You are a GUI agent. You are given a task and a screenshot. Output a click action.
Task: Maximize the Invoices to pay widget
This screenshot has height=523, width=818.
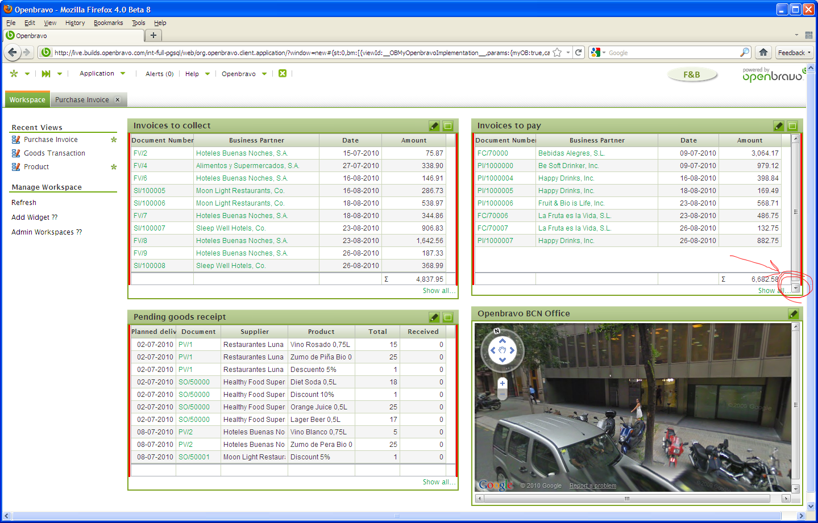point(792,126)
